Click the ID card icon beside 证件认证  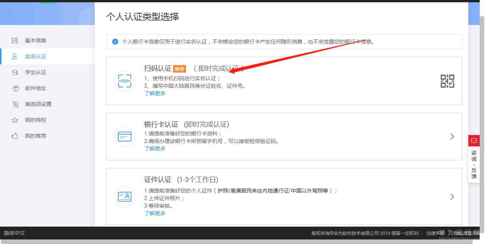coord(125,197)
